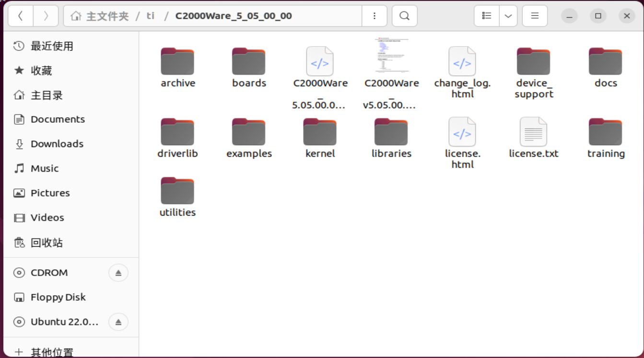Select the device_support folder icon
This screenshot has width=644, height=358.
click(x=534, y=61)
